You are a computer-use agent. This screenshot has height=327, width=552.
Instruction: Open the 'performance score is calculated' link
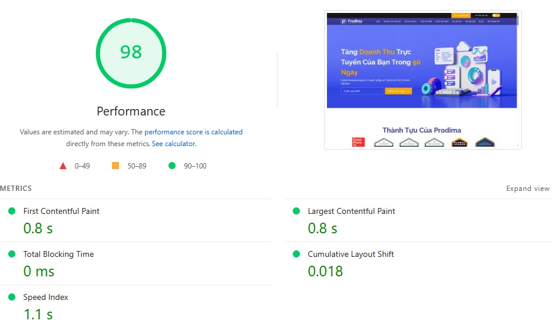pyautogui.click(x=193, y=132)
